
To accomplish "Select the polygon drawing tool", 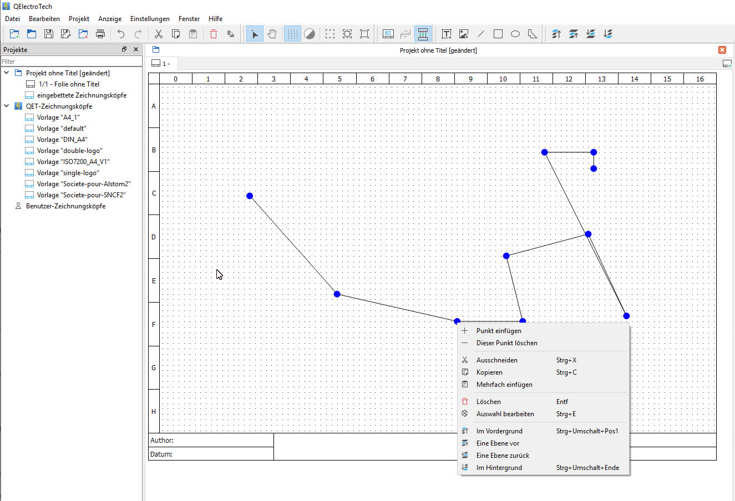I will point(533,34).
